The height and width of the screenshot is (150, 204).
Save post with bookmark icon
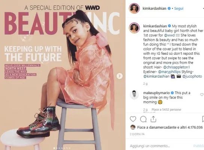[203, 119]
